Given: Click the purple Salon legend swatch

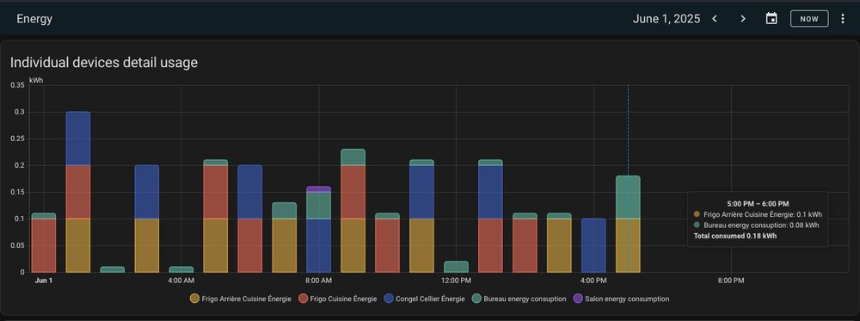Looking at the screenshot, I should pyautogui.click(x=578, y=299).
